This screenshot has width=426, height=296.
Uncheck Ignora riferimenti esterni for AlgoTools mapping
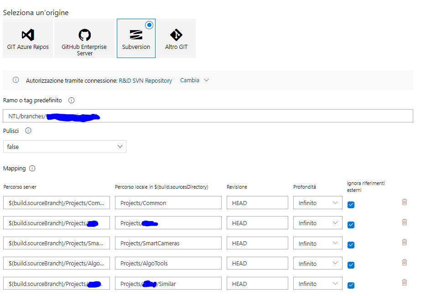[351, 265]
